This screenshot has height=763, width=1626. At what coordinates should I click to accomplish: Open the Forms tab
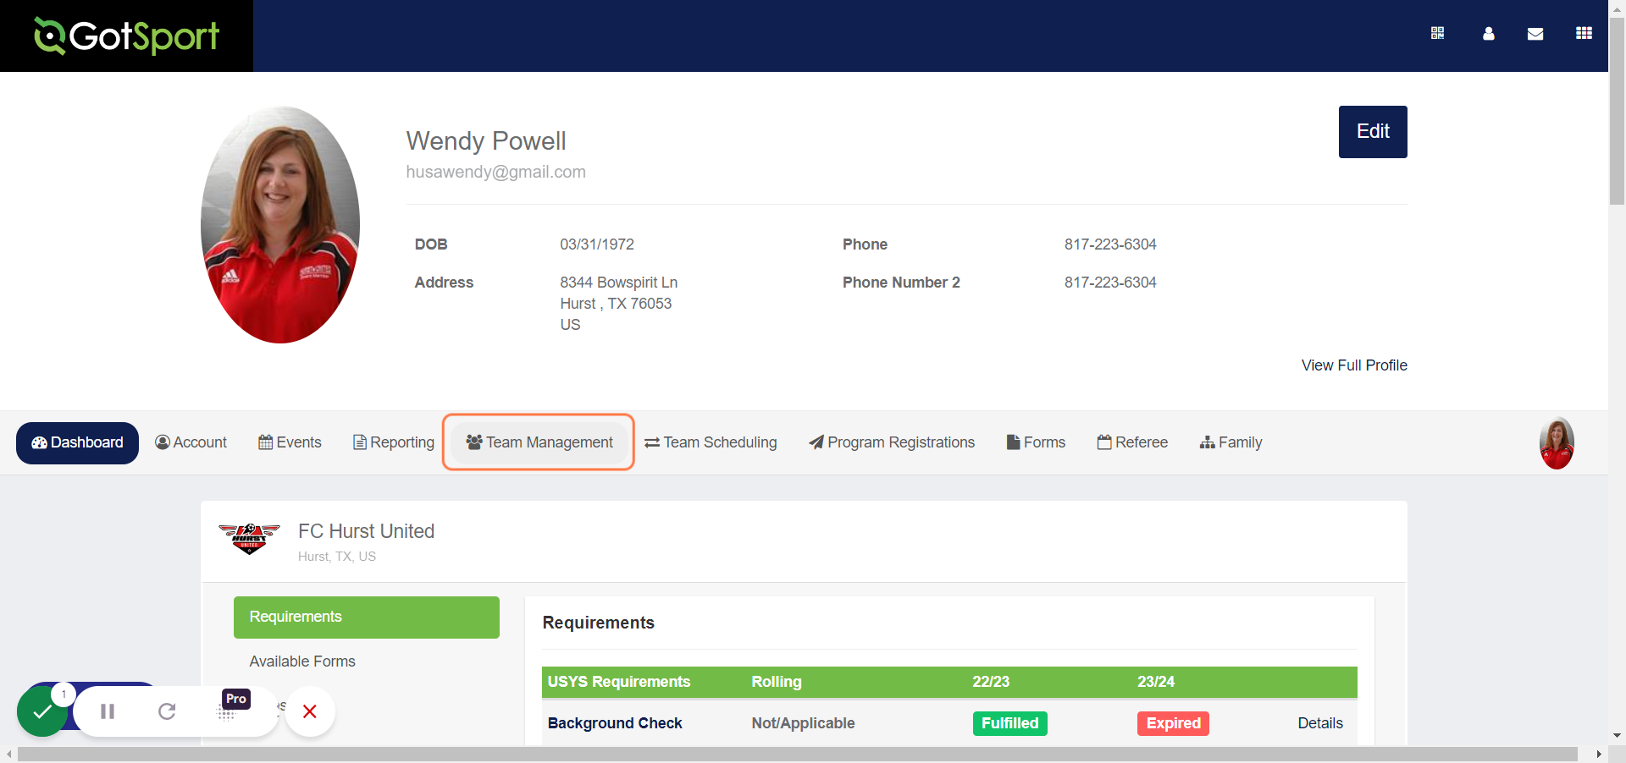tap(1036, 442)
